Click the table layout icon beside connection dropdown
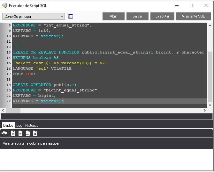 (x=71, y=17)
